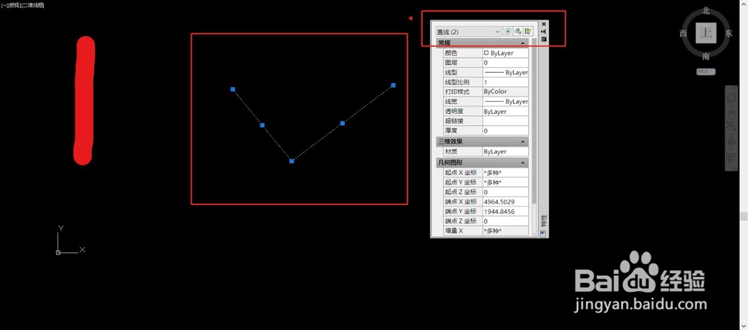This screenshot has height=330, width=748.
Task: Click 西 on the ViewCube compass
Action: pos(683,34)
